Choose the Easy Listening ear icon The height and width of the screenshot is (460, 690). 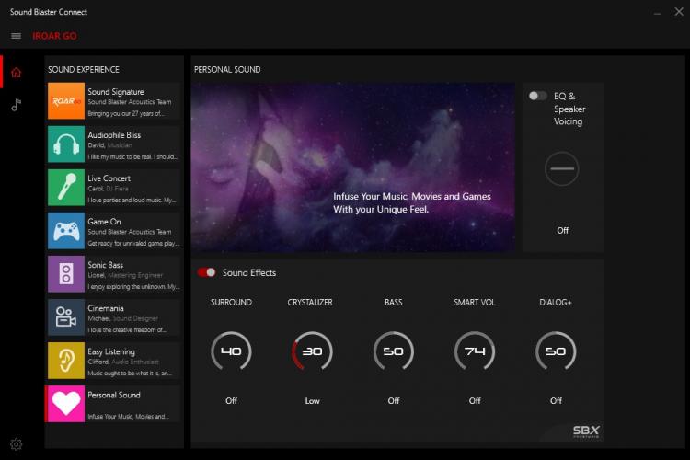click(x=66, y=361)
